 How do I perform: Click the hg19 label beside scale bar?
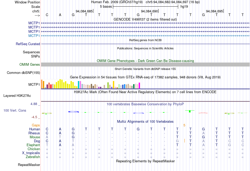coord(184,7)
